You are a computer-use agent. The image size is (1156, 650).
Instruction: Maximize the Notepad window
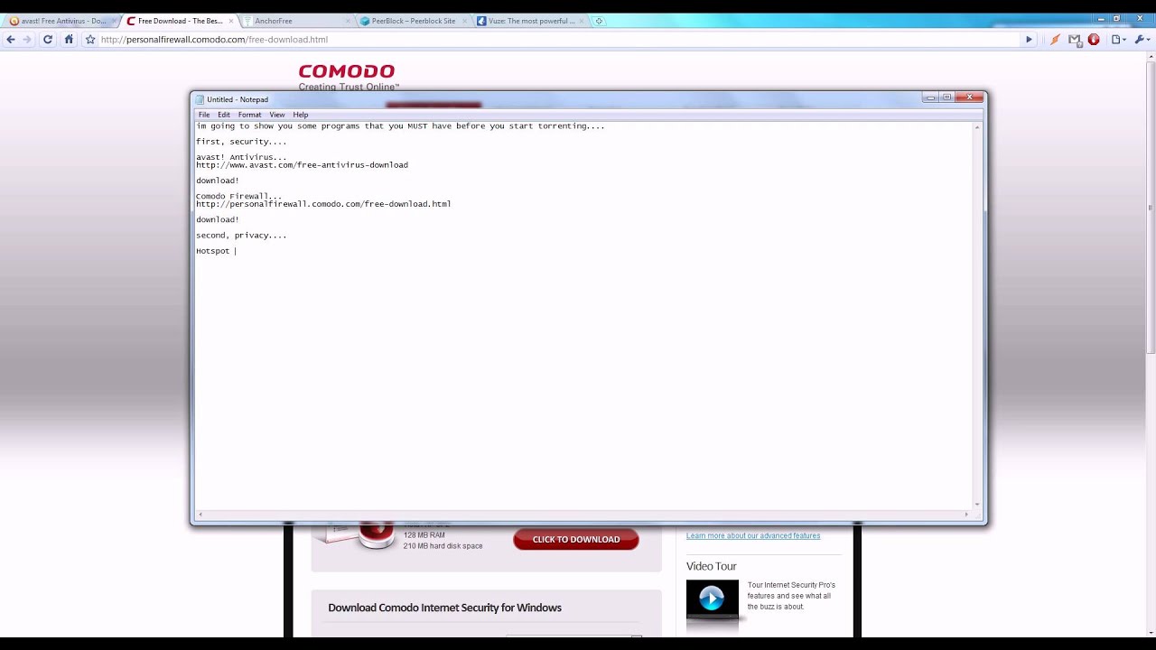coord(947,97)
